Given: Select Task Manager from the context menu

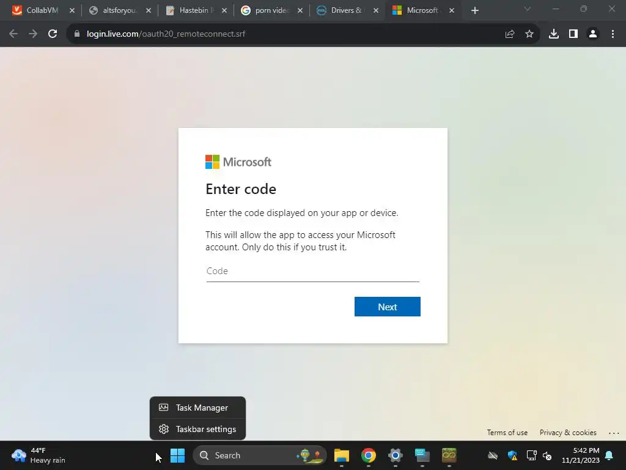Looking at the screenshot, I should point(197,408).
